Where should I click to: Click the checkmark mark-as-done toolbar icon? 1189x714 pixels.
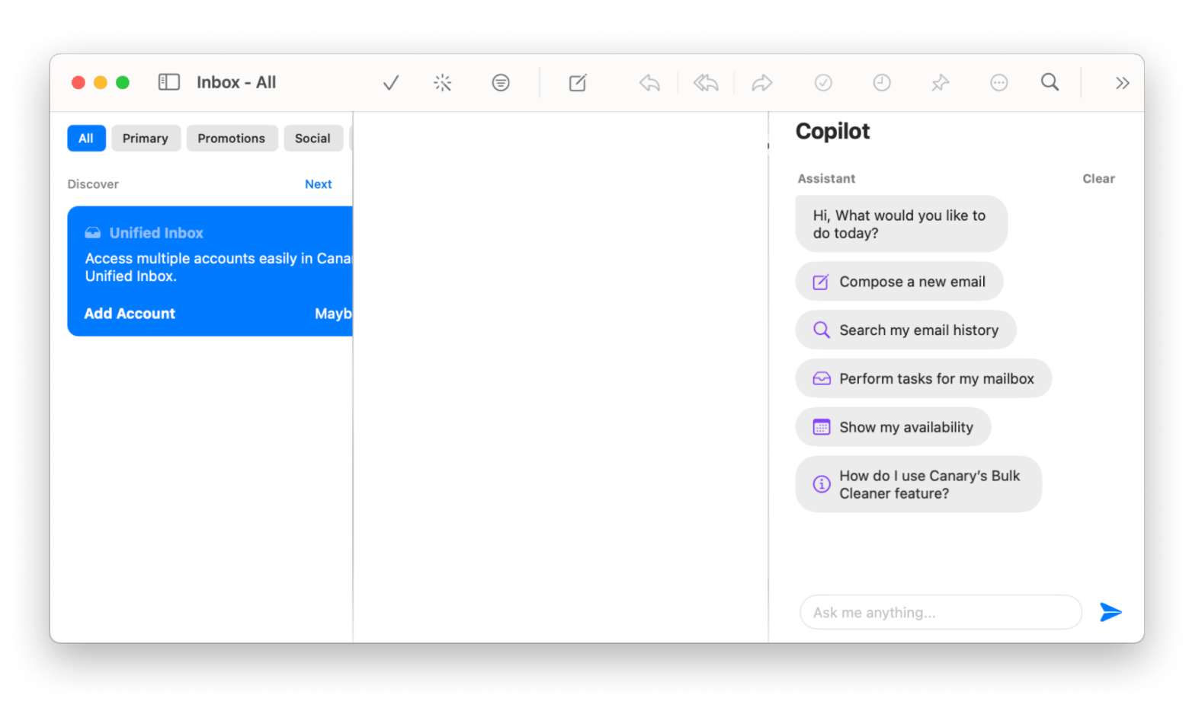pos(391,83)
